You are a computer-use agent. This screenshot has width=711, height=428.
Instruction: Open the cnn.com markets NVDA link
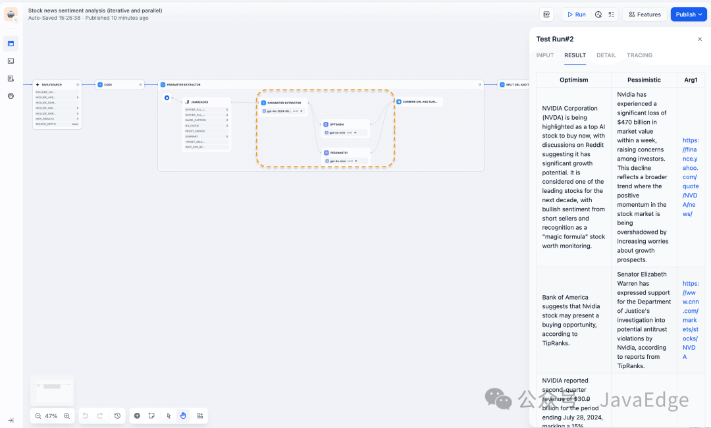(x=691, y=320)
